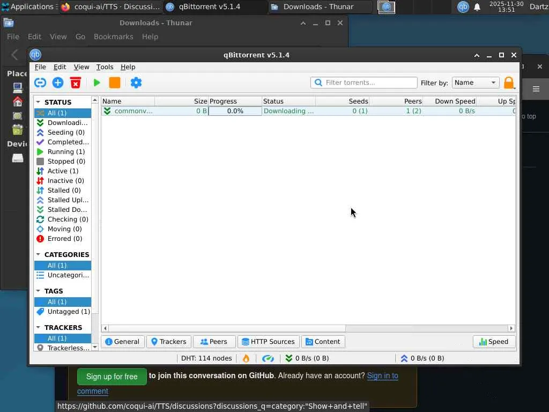Stop torrents with the orange square icon
The image size is (549, 412).
coord(115,83)
